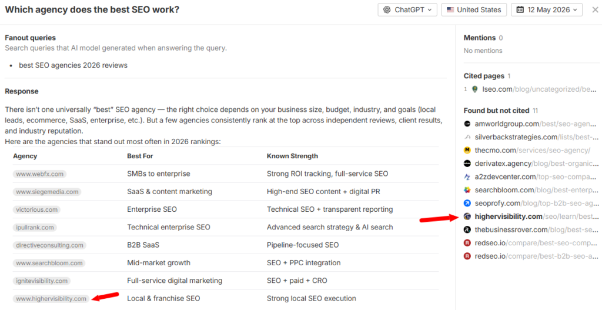Click the calendar icon beside the date
The height and width of the screenshot is (310, 602).
(520, 9)
